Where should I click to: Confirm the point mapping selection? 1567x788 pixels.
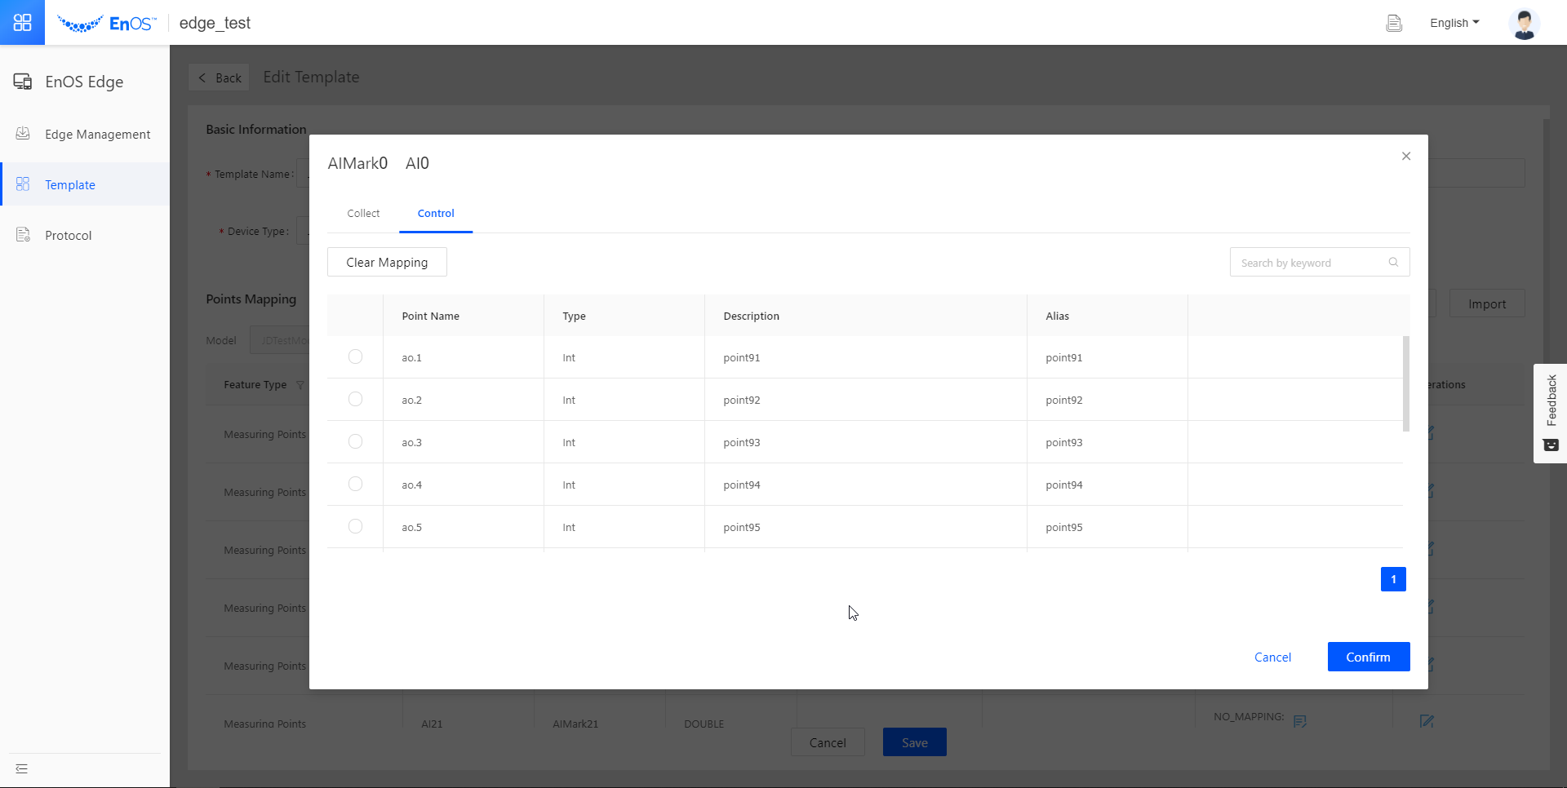[1368, 657]
